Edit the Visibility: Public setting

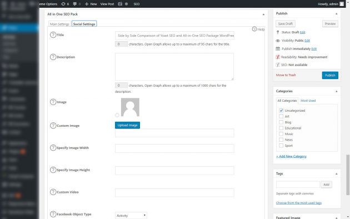click(307, 41)
